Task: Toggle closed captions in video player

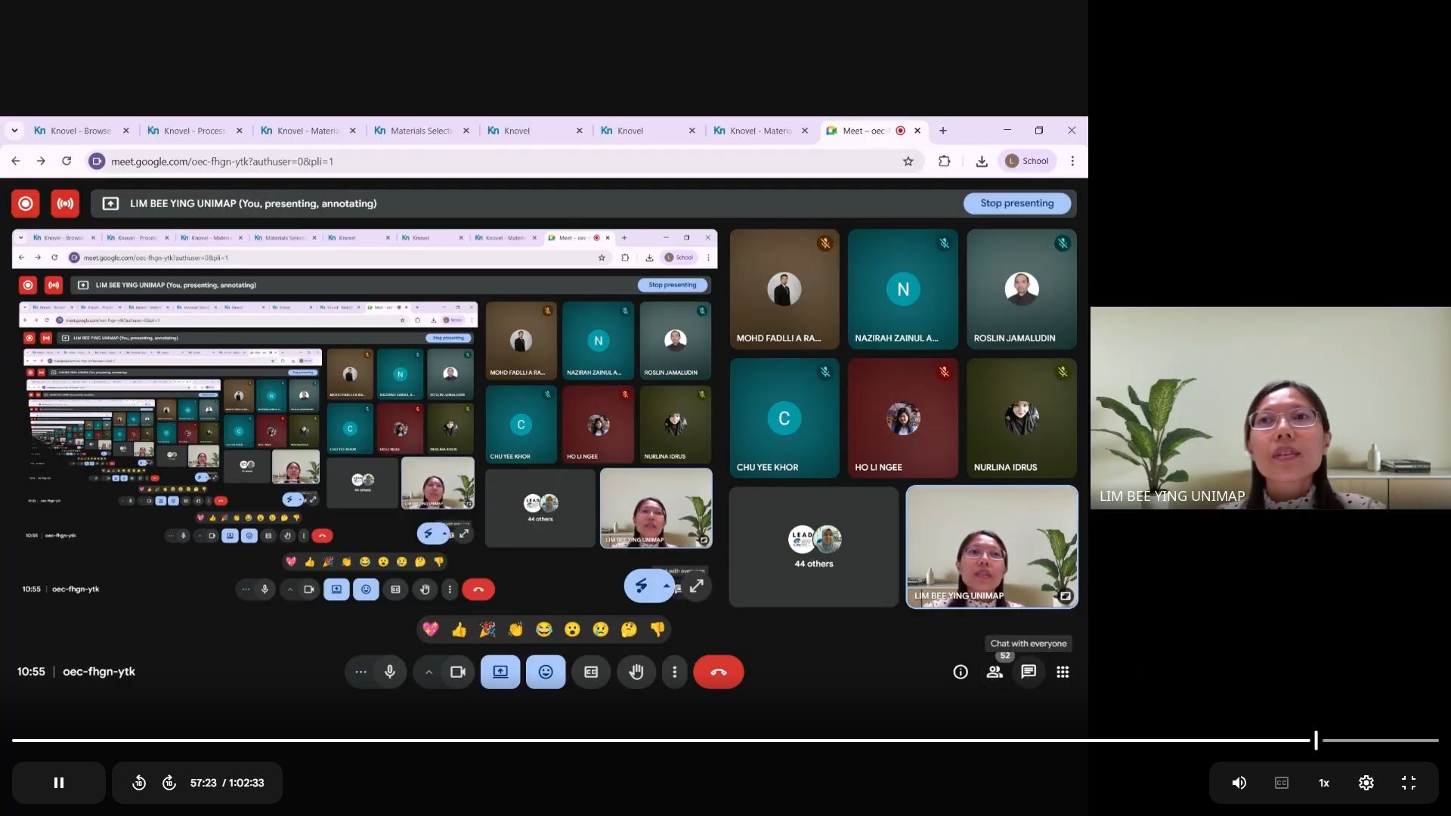Action: (x=1281, y=783)
